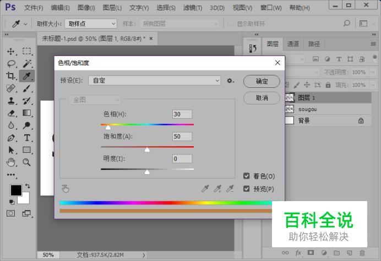Image resolution: width=381 pixels, height=261 pixels.
Task: Select the Type tool
Action: pos(27,138)
